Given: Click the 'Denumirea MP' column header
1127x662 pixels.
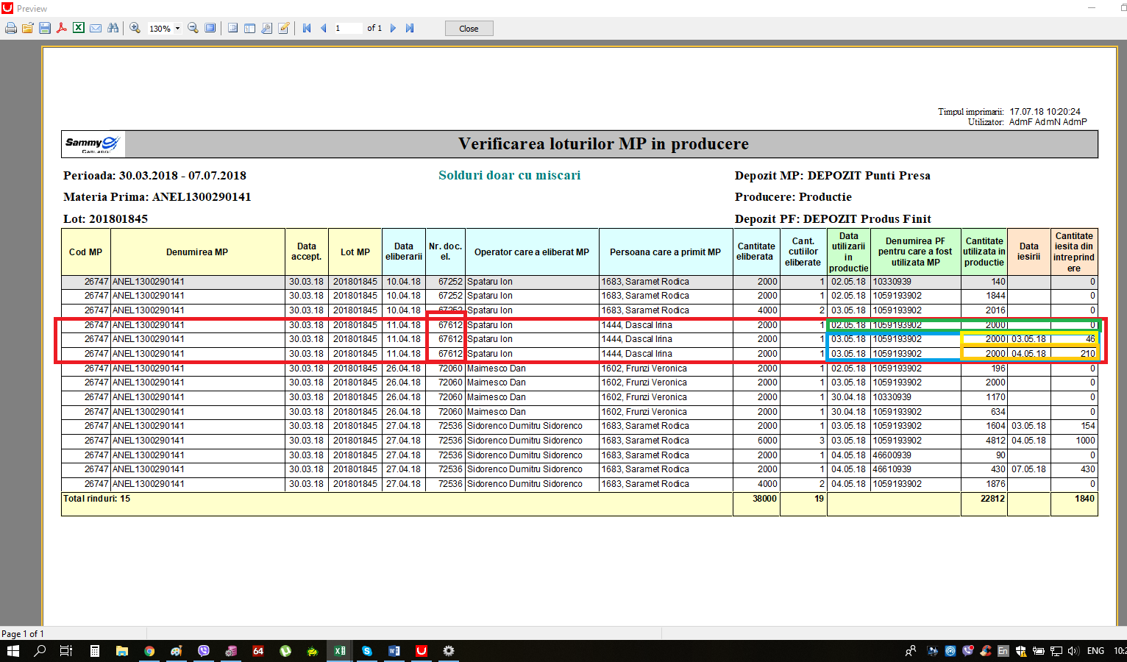Looking at the screenshot, I should [197, 252].
